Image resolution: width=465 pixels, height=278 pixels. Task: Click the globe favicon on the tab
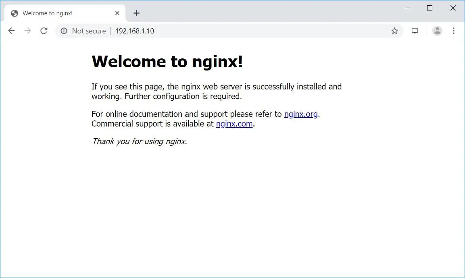click(x=14, y=13)
